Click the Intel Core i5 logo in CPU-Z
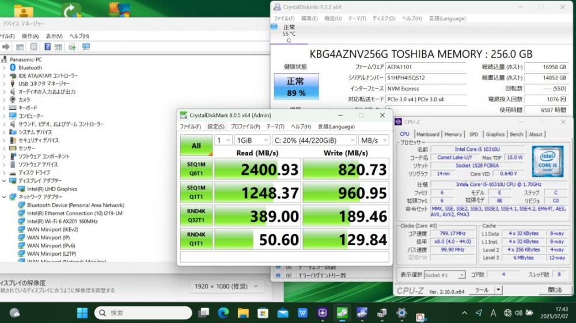 [x=547, y=161]
